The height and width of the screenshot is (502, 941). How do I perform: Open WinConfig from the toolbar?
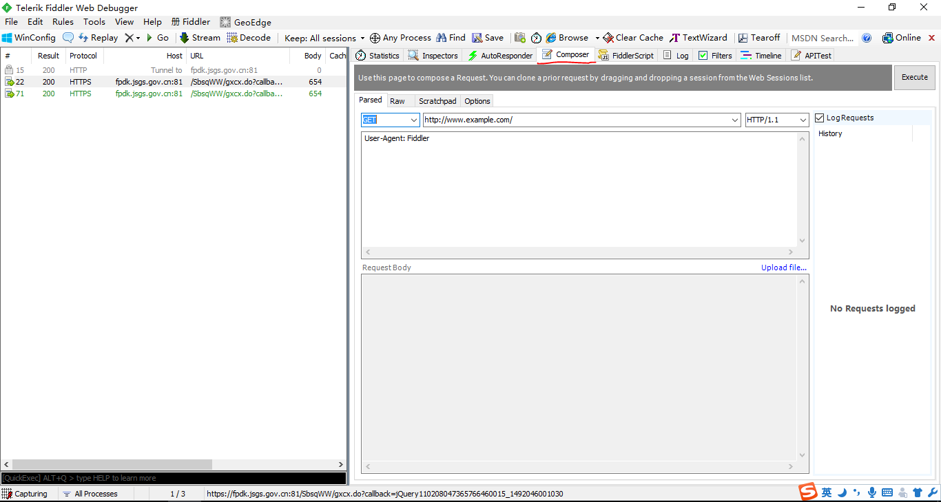point(29,38)
